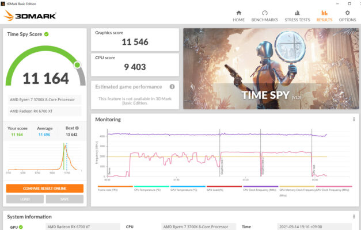Image resolution: width=361 pixels, height=230 pixels.
Task: Toggle the GPU Temperature legend item
Action: coord(188,189)
